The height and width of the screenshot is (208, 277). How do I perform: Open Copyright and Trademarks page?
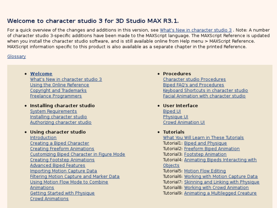58,90
